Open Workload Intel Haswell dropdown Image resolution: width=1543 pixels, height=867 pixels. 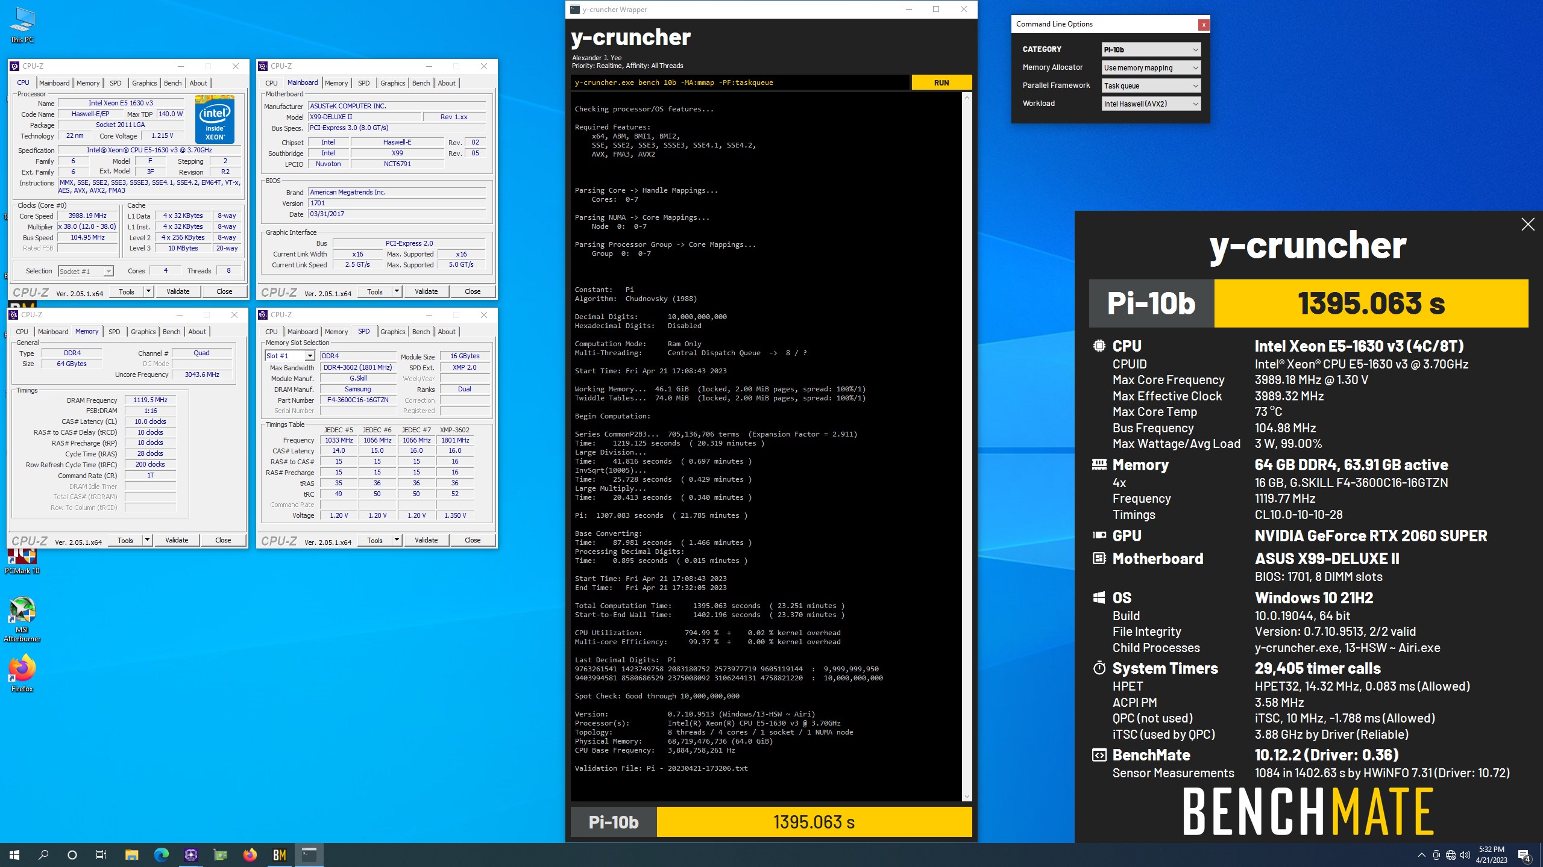point(1151,104)
